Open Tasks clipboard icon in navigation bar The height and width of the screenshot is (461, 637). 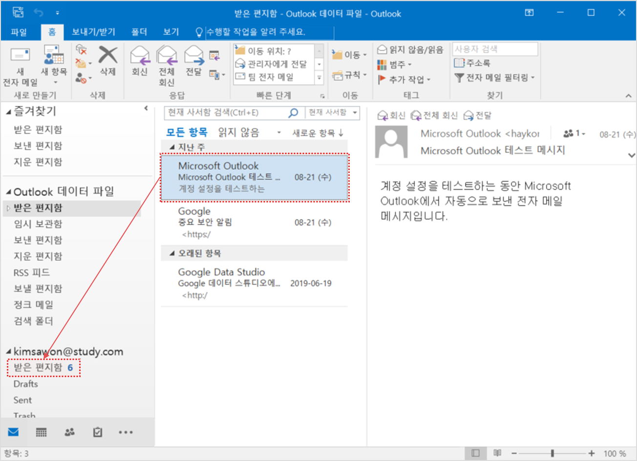click(98, 432)
